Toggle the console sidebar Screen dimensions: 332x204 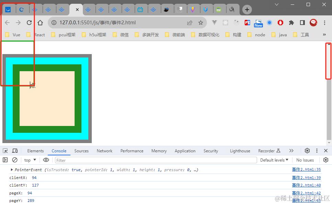coord(5,160)
